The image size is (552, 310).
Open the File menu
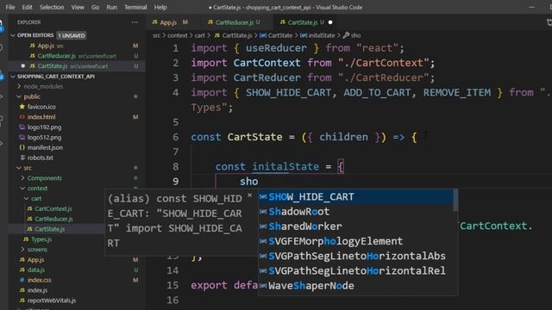pyautogui.click(x=10, y=7)
